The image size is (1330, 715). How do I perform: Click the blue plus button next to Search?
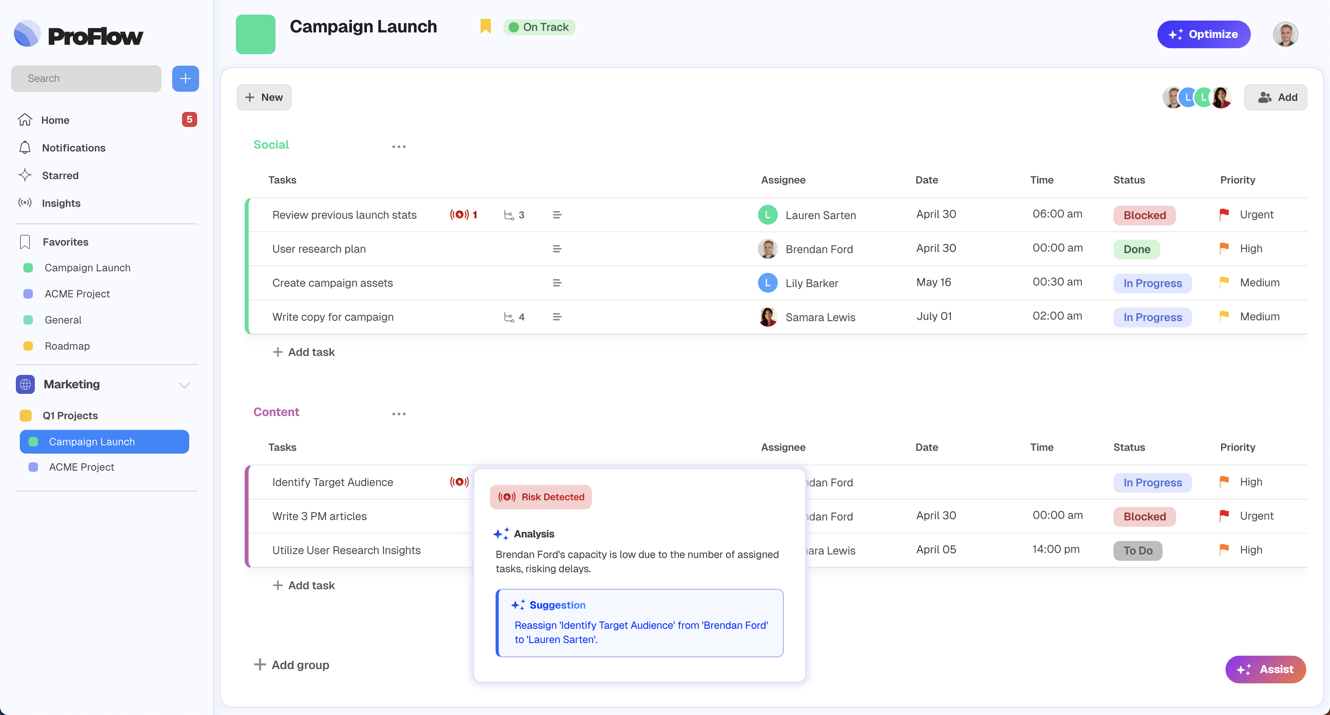(185, 78)
